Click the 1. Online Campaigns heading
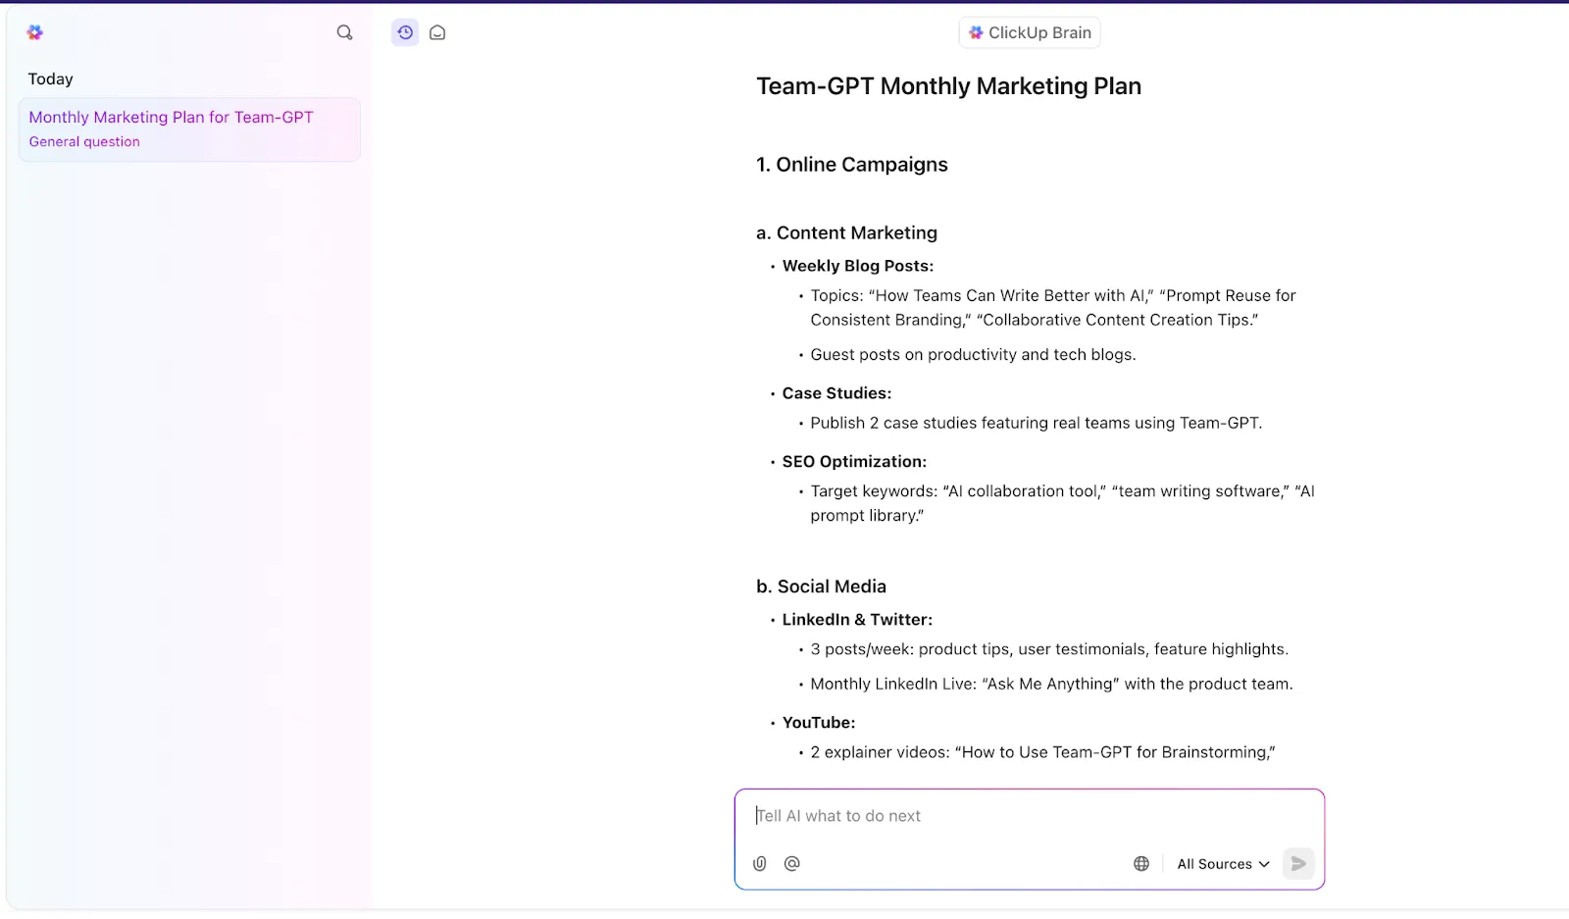 click(x=852, y=165)
